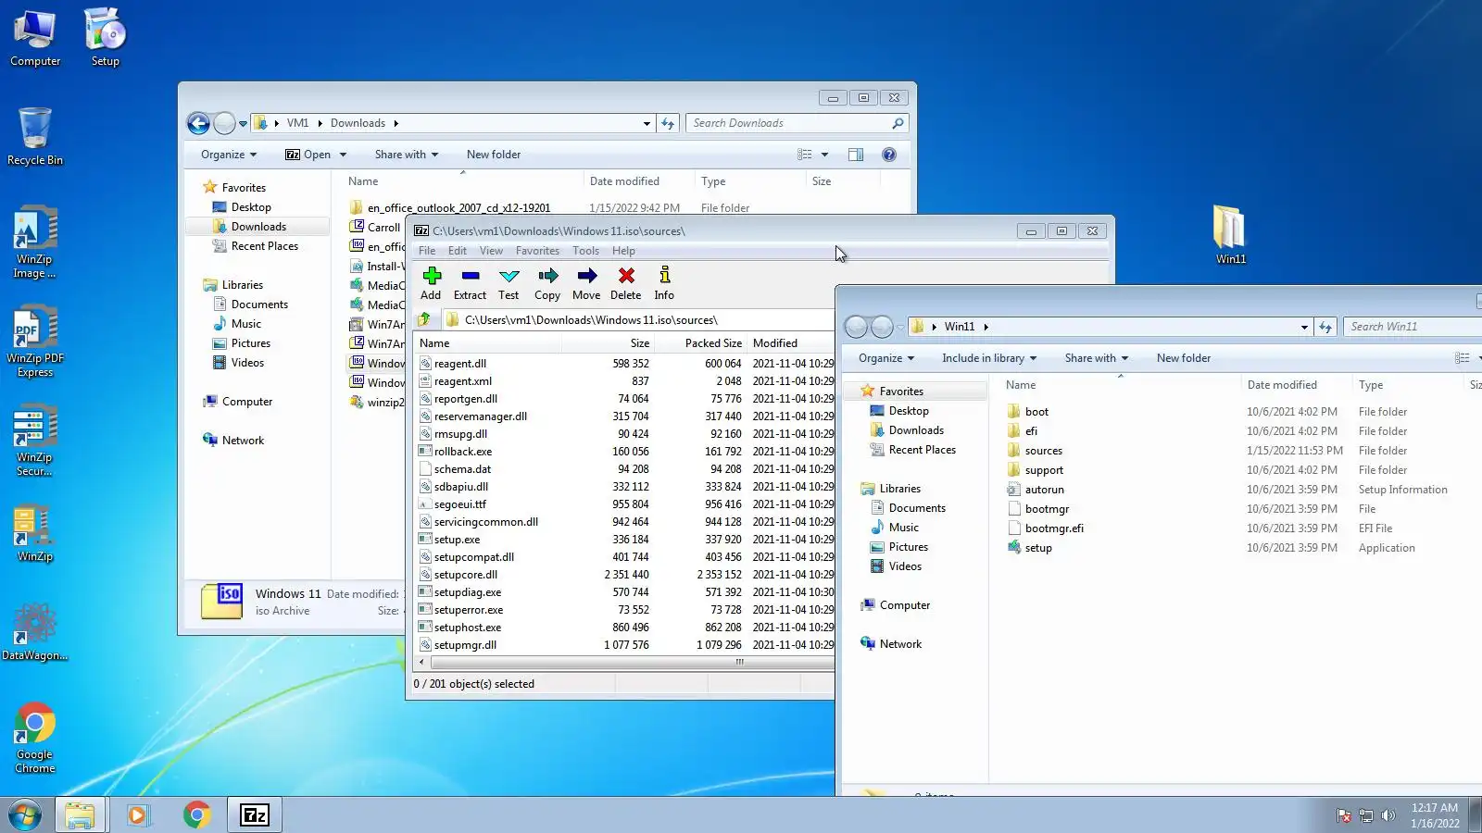The width and height of the screenshot is (1482, 833).
Task: Open the View menu in 7-Zip
Action: point(491,251)
